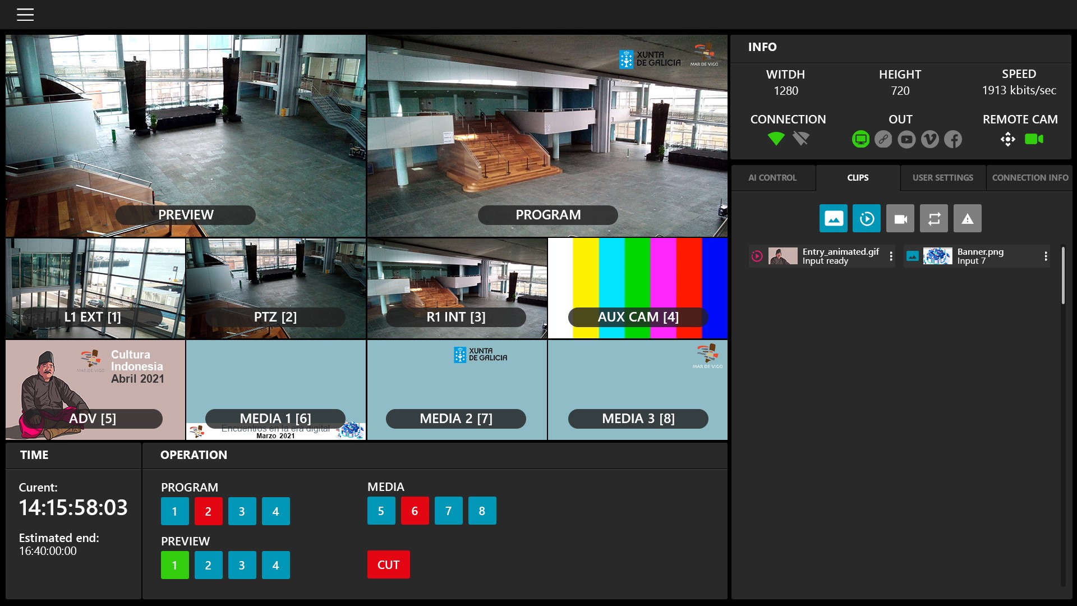Click the Vimeo output icon
The height and width of the screenshot is (606, 1077).
pos(929,139)
